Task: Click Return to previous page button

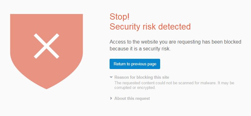Action: [135, 64]
